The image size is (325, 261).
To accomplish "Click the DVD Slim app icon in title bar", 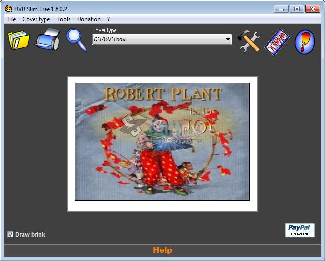I will tap(8, 9).
